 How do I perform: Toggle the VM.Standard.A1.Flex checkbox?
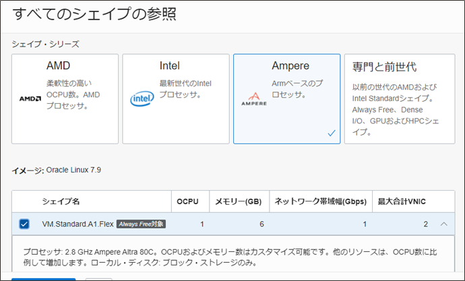point(25,224)
